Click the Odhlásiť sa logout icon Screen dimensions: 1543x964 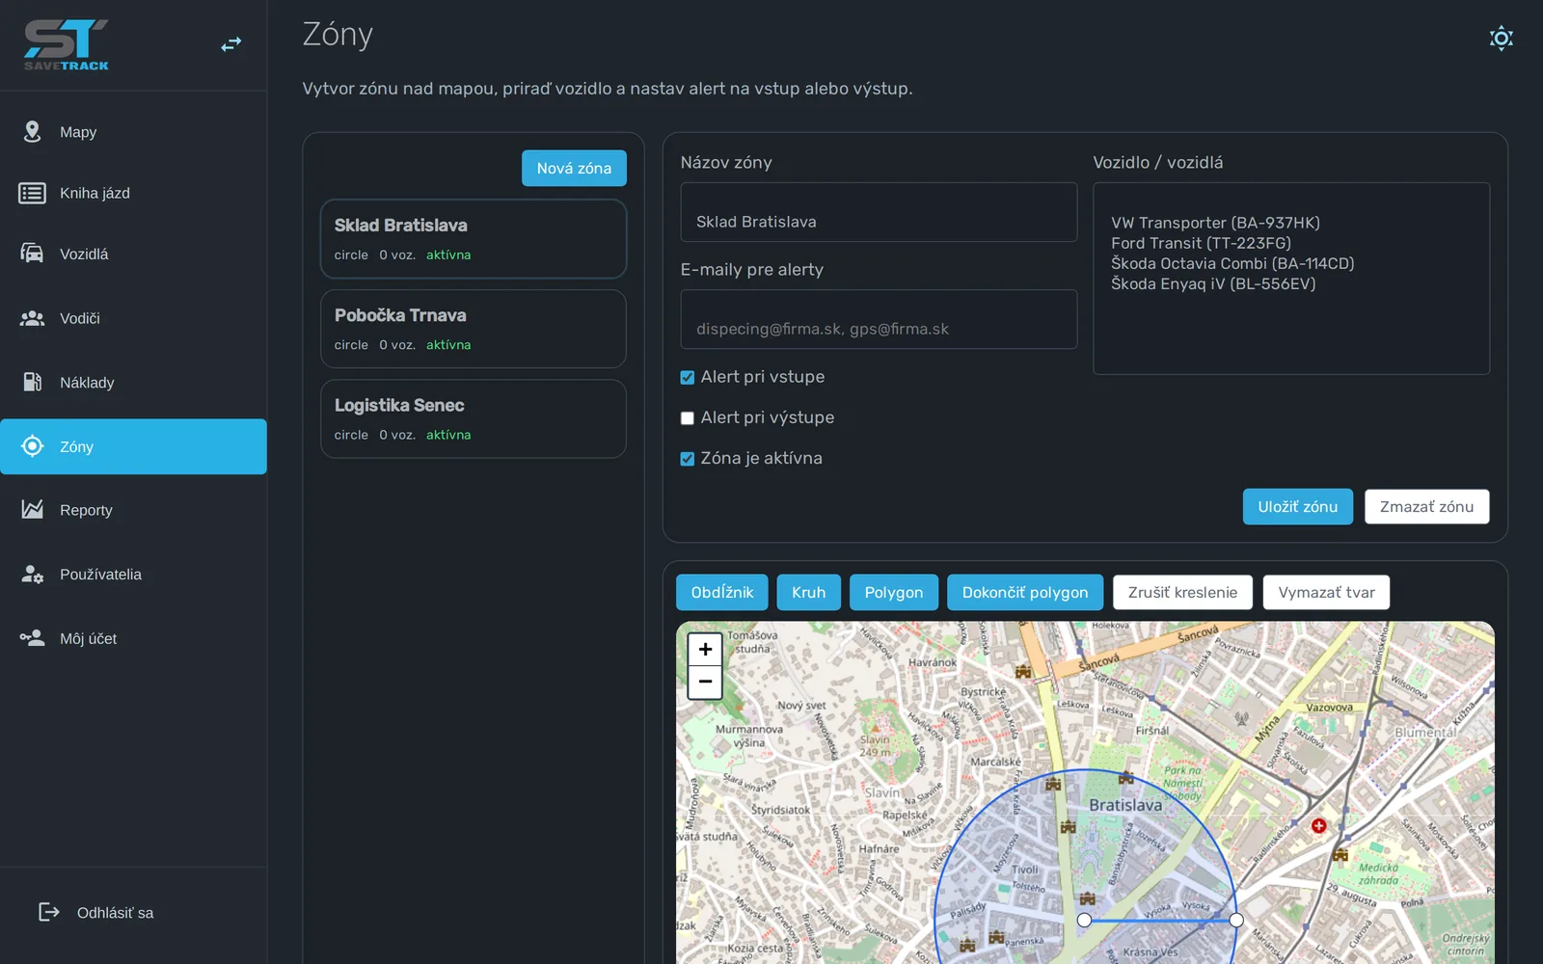pyautogui.click(x=48, y=912)
